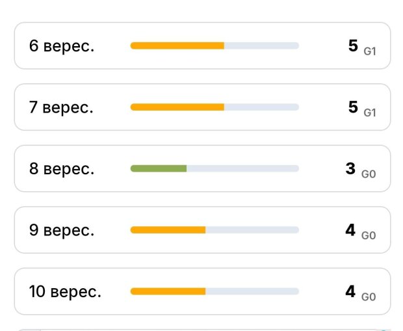Click the G0 label on 8 верес.
This screenshot has height=331, width=403.
click(369, 174)
